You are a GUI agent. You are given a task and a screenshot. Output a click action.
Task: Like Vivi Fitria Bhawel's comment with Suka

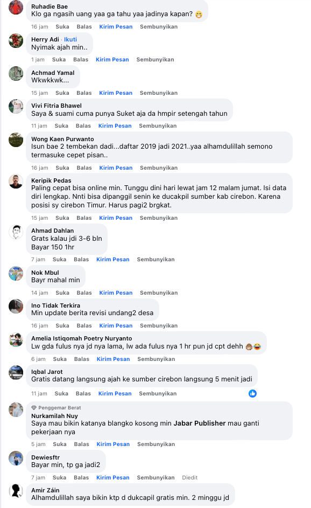[x=61, y=126]
